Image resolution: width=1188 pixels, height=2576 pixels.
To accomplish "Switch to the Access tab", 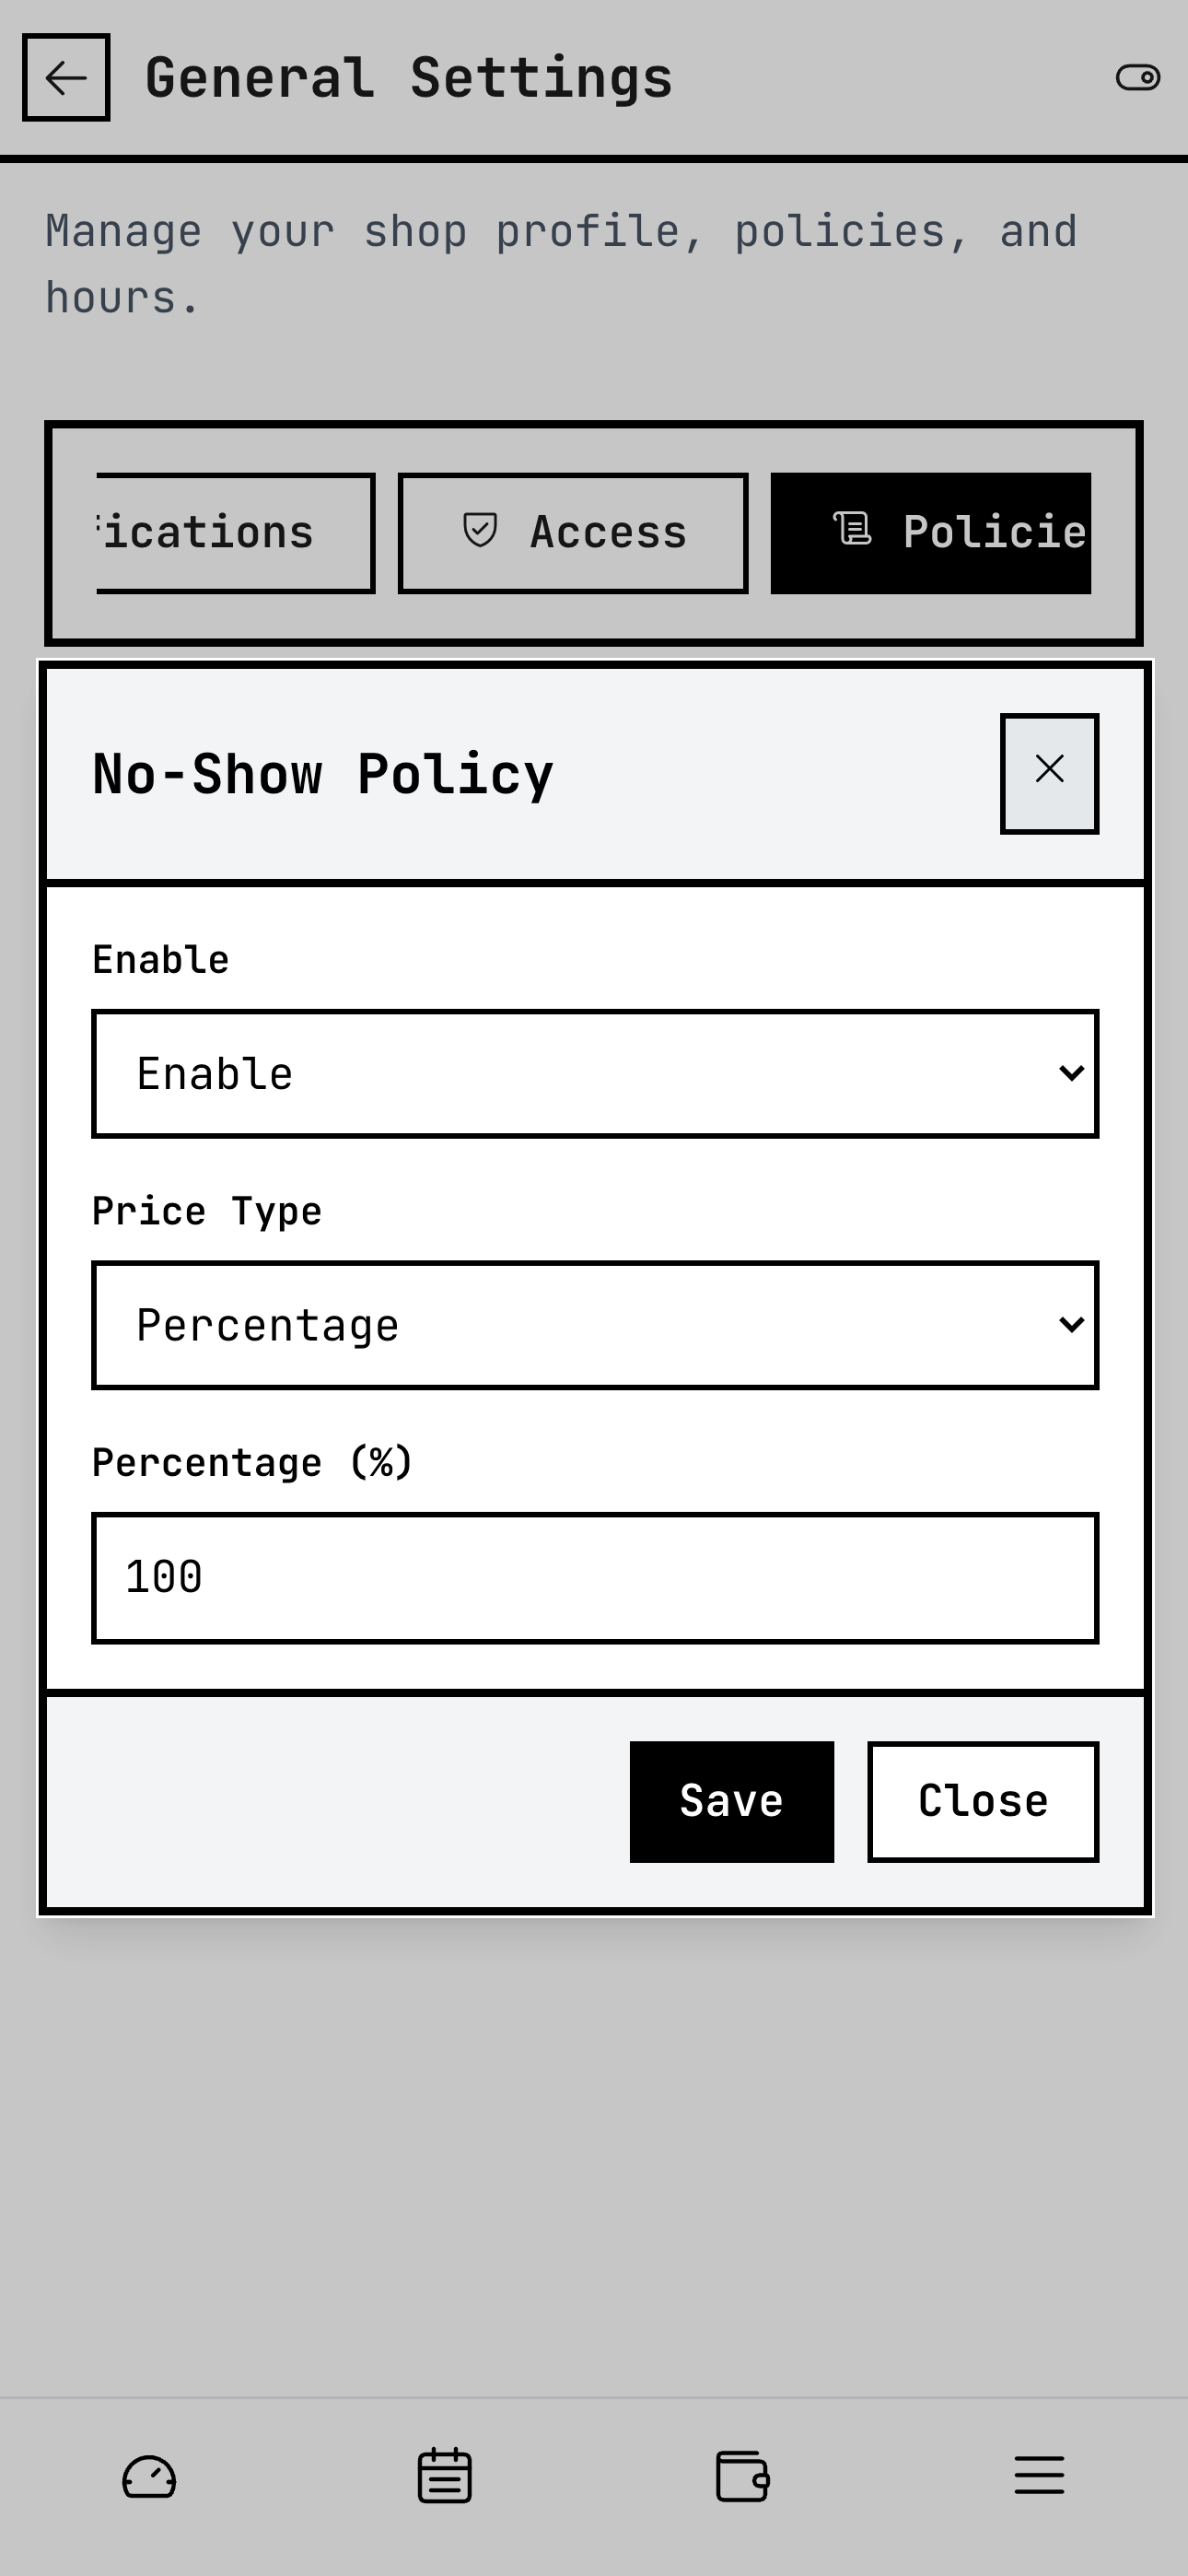I will point(573,531).
